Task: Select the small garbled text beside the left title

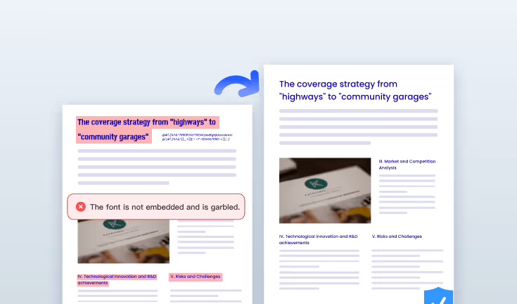Action: (196, 137)
